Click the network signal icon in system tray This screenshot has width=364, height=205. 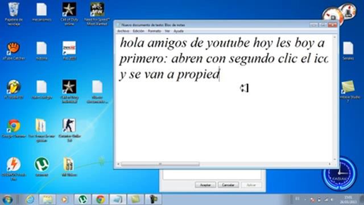[326, 199]
